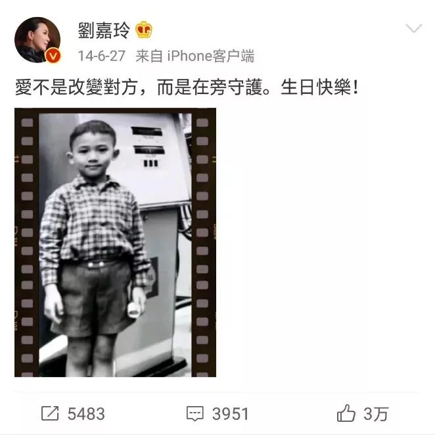The height and width of the screenshot is (435, 435).
Task: Click the comment count 3951
Action: pos(230,413)
